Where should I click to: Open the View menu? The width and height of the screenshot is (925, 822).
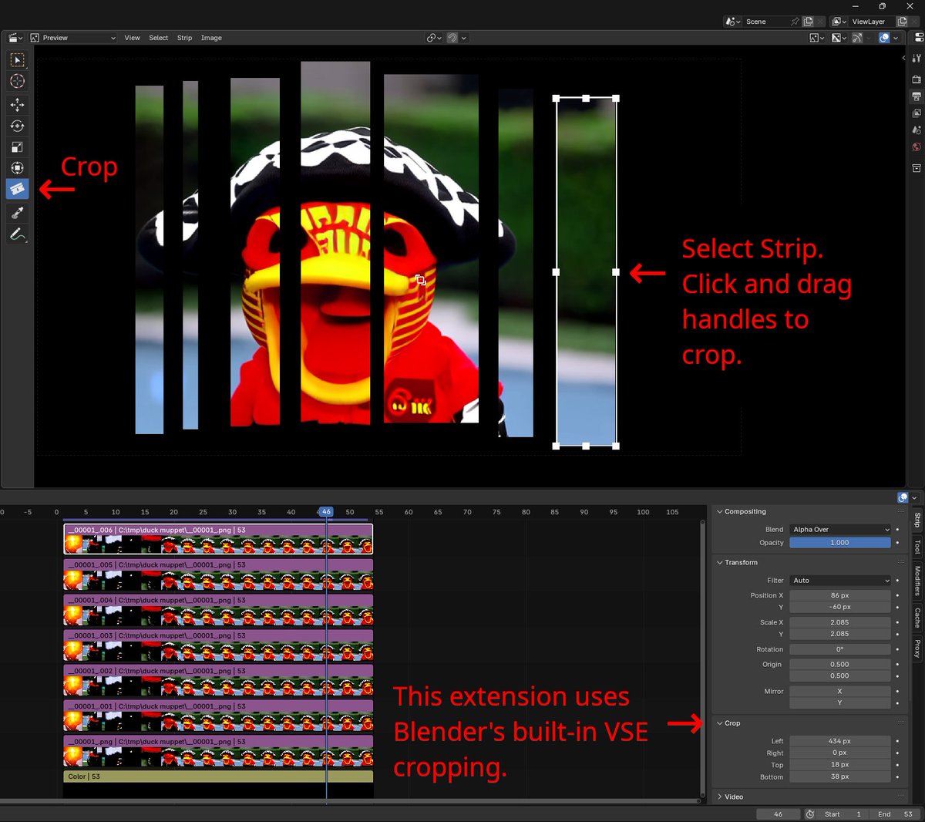coord(133,38)
